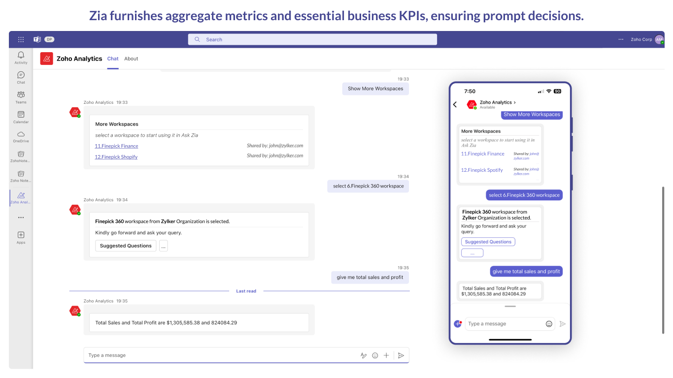Image resolution: width=673 pixels, height=378 pixels.
Task: Open the Zoho Note... sidebar app
Action: [21, 176]
